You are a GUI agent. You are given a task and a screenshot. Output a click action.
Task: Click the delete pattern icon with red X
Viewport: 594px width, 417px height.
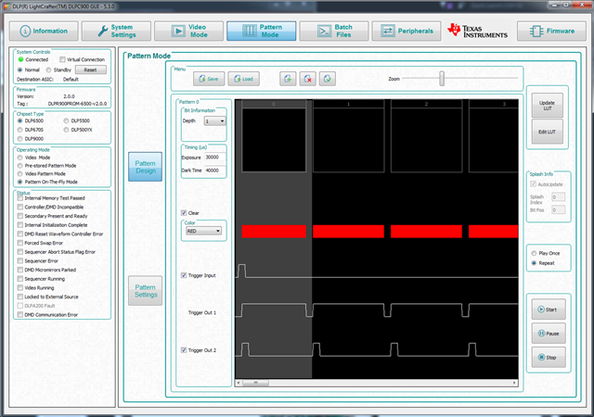[307, 79]
